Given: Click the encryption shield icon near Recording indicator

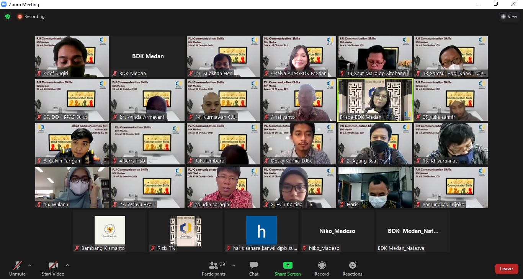Looking at the screenshot, I should pos(8,16).
